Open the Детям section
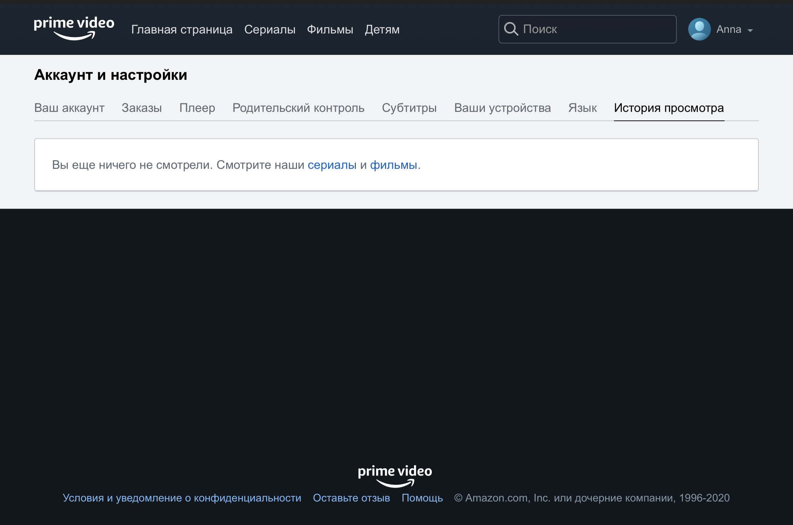The width and height of the screenshot is (793, 525). [x=382, y=29]
